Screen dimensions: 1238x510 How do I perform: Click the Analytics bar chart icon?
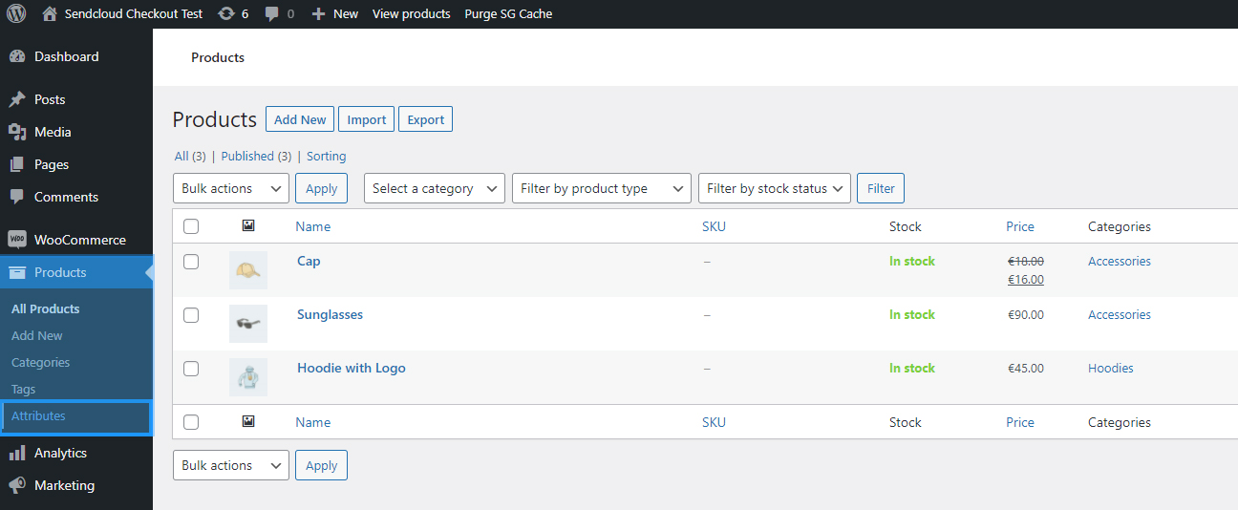coord(16,453)
